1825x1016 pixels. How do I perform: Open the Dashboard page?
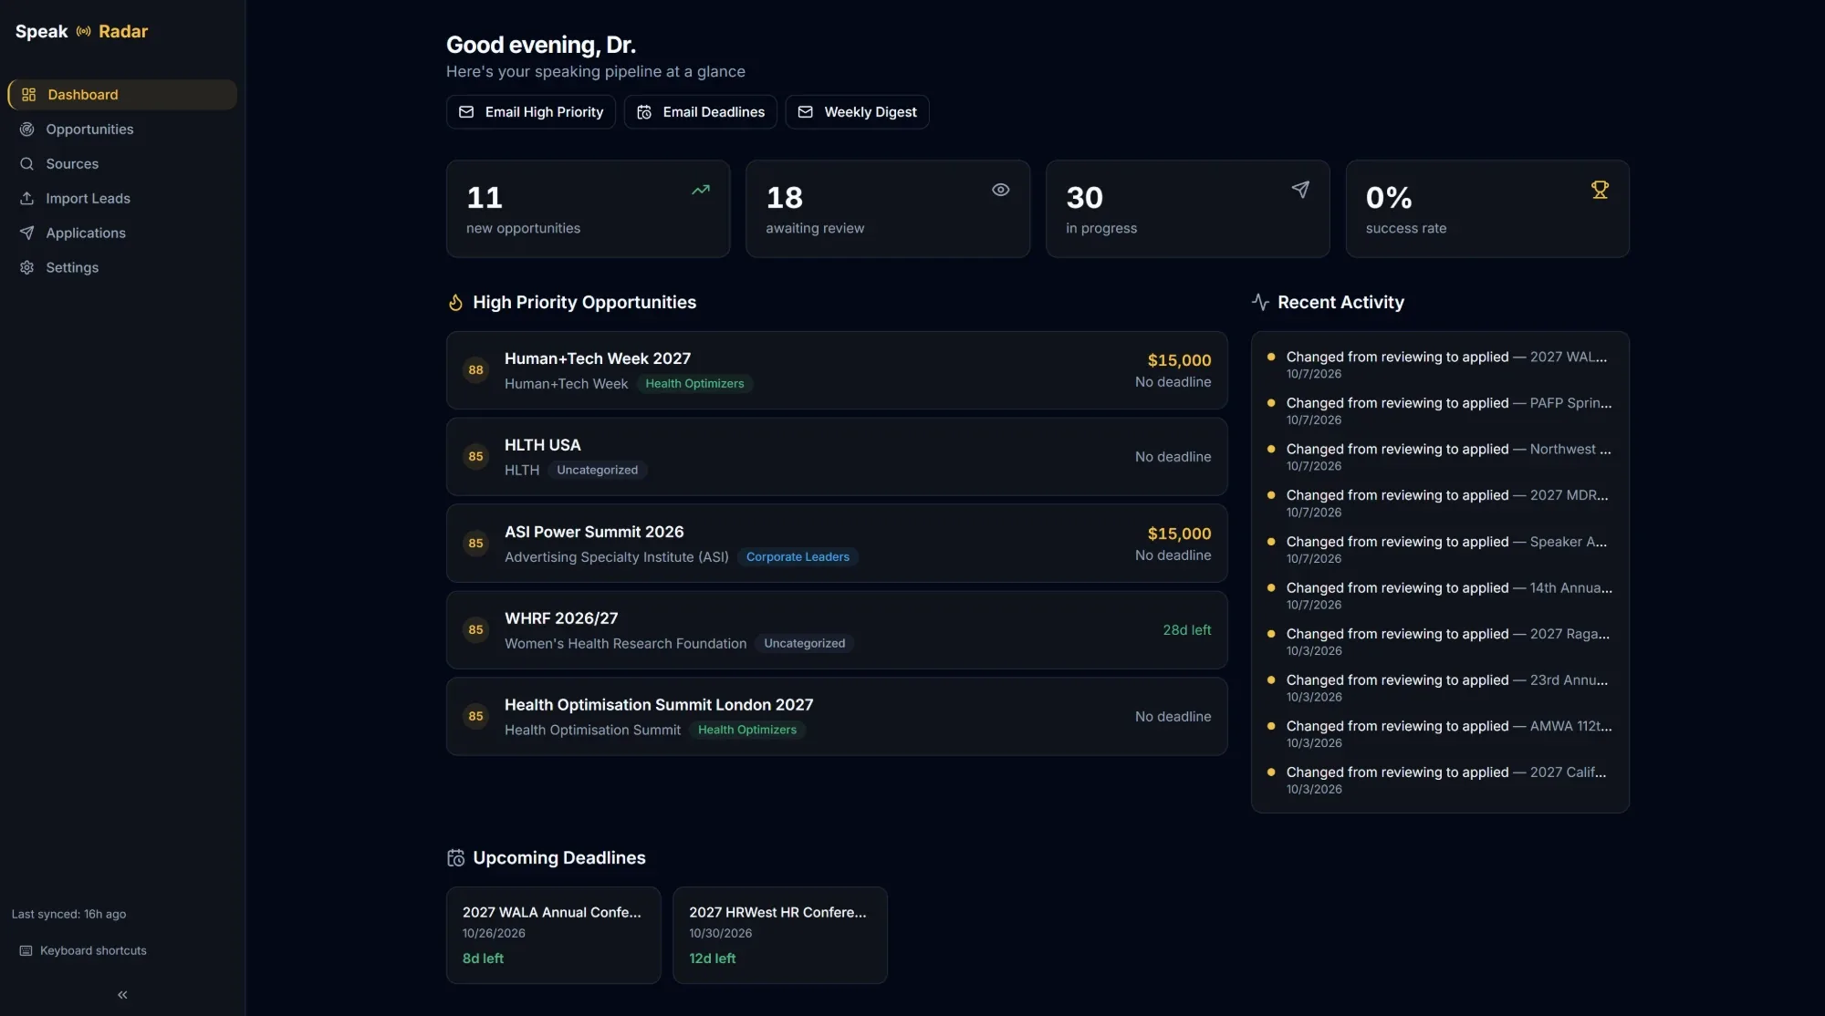tap(122, 95)
